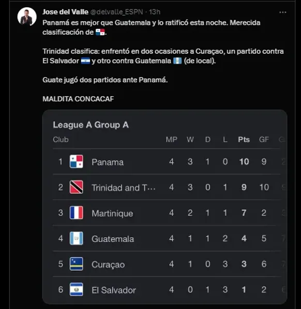The width and height of the screenshot is (301, 309).
Task: Click the Trinidad and Tobago flag icon
Action: point(77,187)
